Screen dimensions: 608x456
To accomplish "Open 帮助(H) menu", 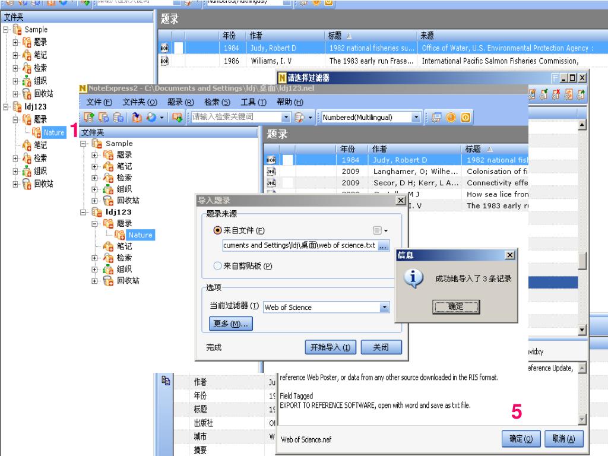I will (290, 102).
